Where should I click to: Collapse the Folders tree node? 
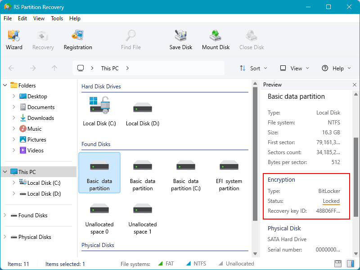tap(5, 85)
